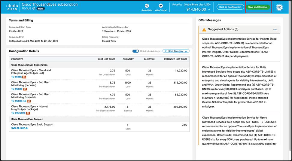292x161 pixels.
Task: Open the KD user avatar menu
Action: (279, 7)
